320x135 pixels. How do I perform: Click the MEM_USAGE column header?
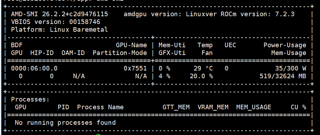pos(254,107)
